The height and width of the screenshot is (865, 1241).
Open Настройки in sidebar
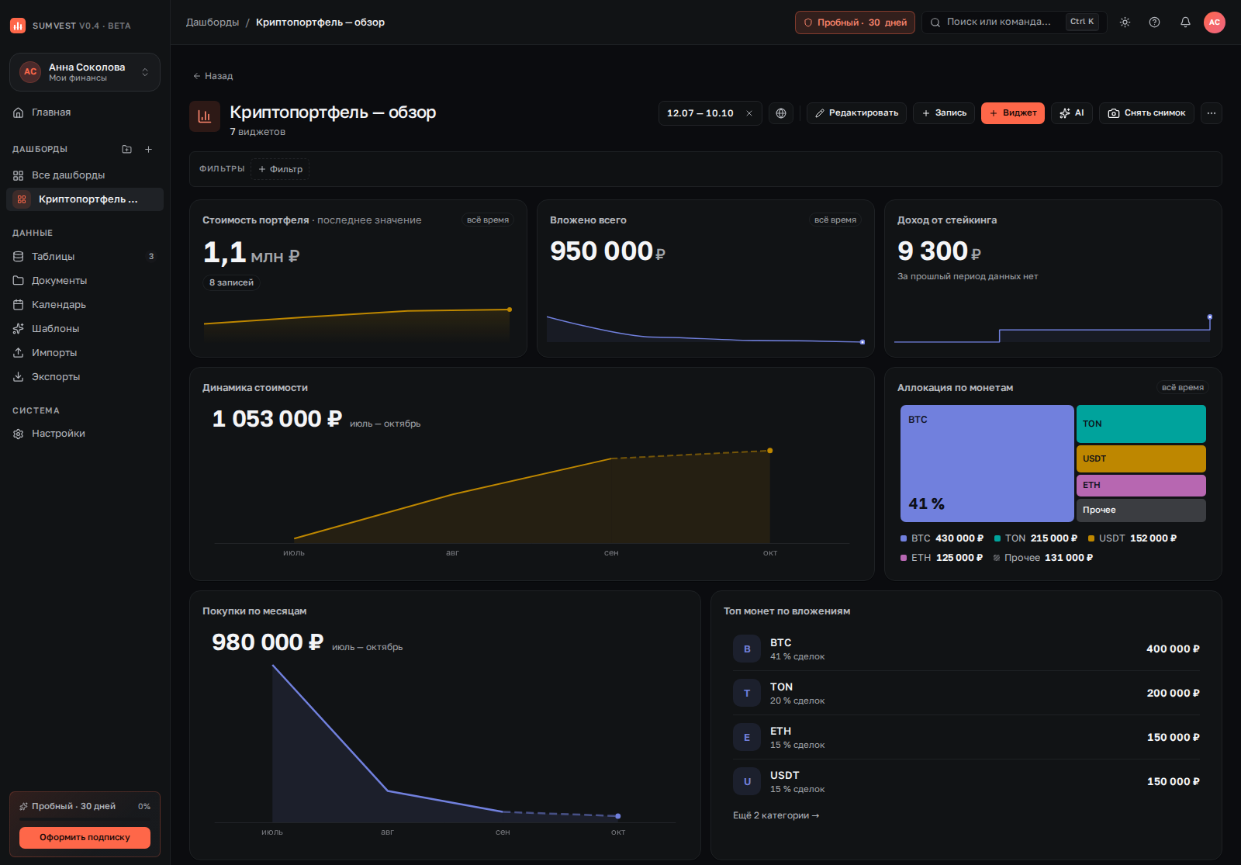click(x=85, y=434)
